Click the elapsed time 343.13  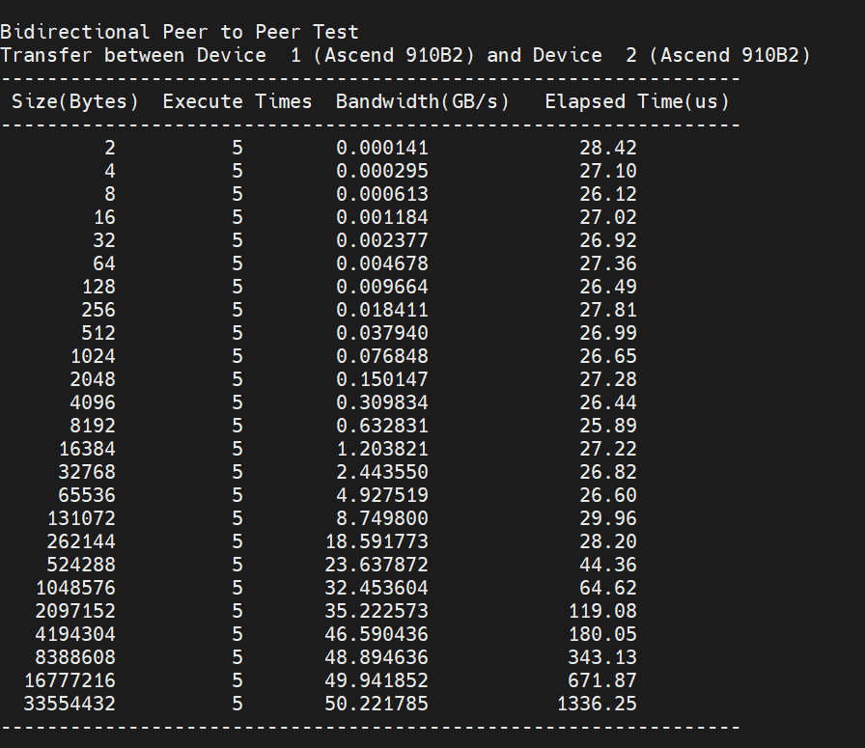(x=602, y=657)
